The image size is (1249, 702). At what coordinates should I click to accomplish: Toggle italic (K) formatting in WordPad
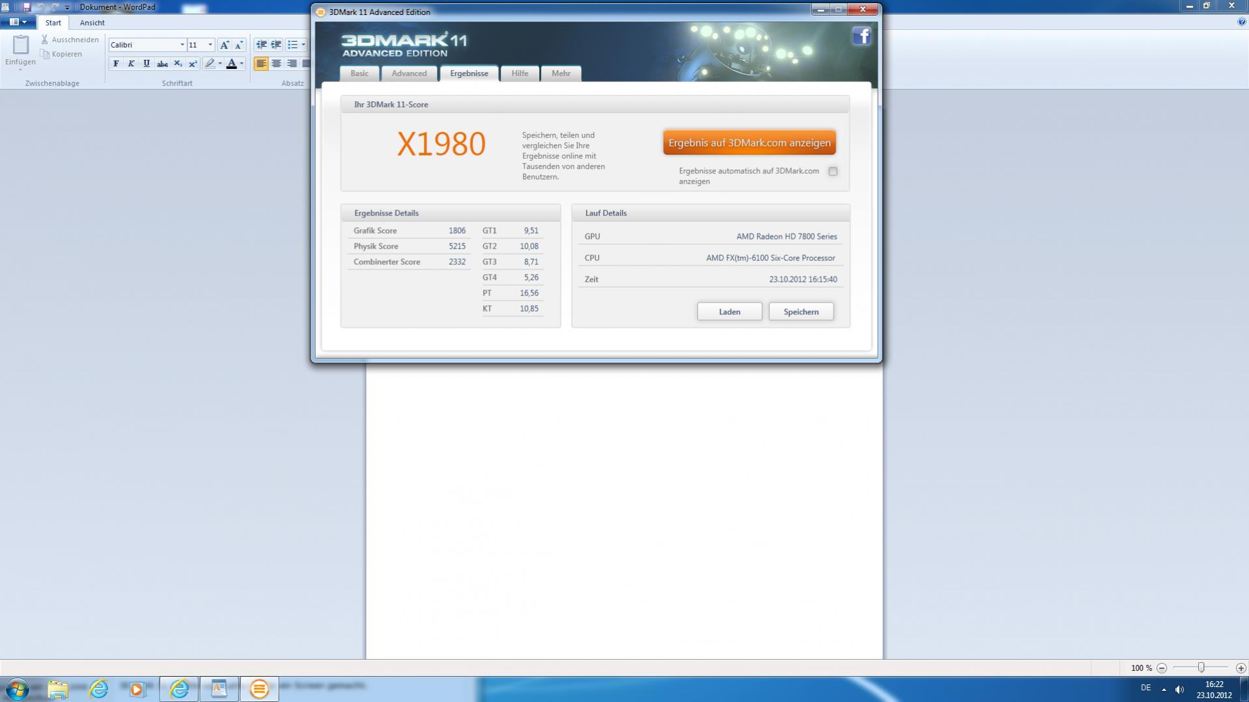pos(131,64)
